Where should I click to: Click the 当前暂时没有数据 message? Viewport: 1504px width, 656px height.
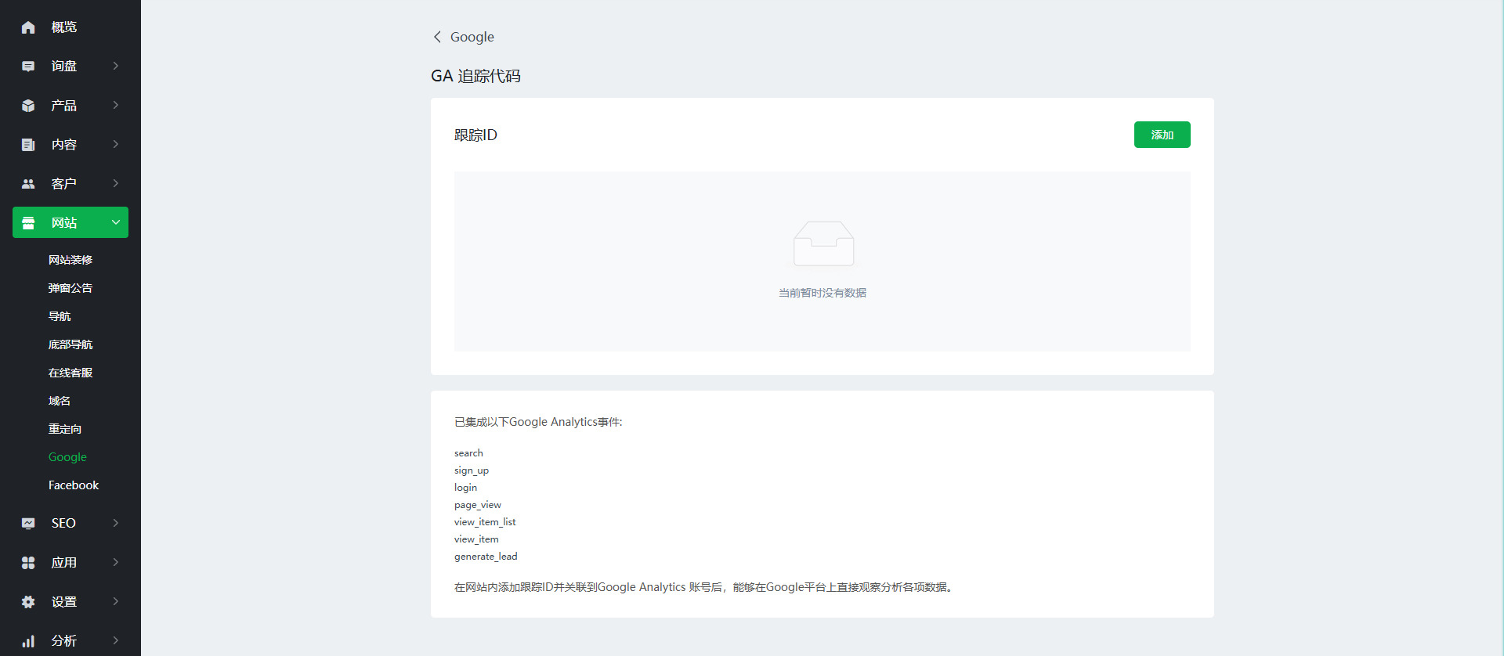coord(822,293)
